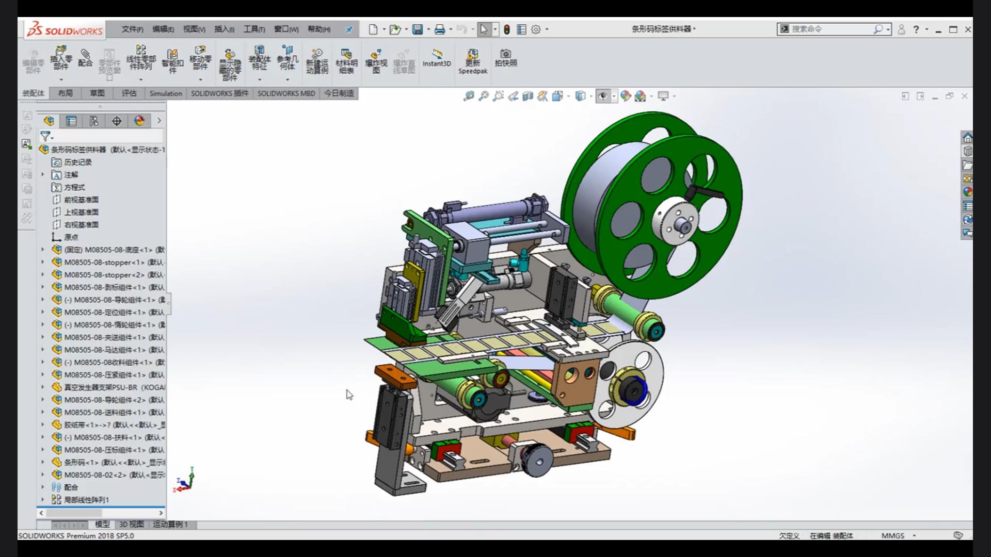Click the Section View icon

[528, 96]
